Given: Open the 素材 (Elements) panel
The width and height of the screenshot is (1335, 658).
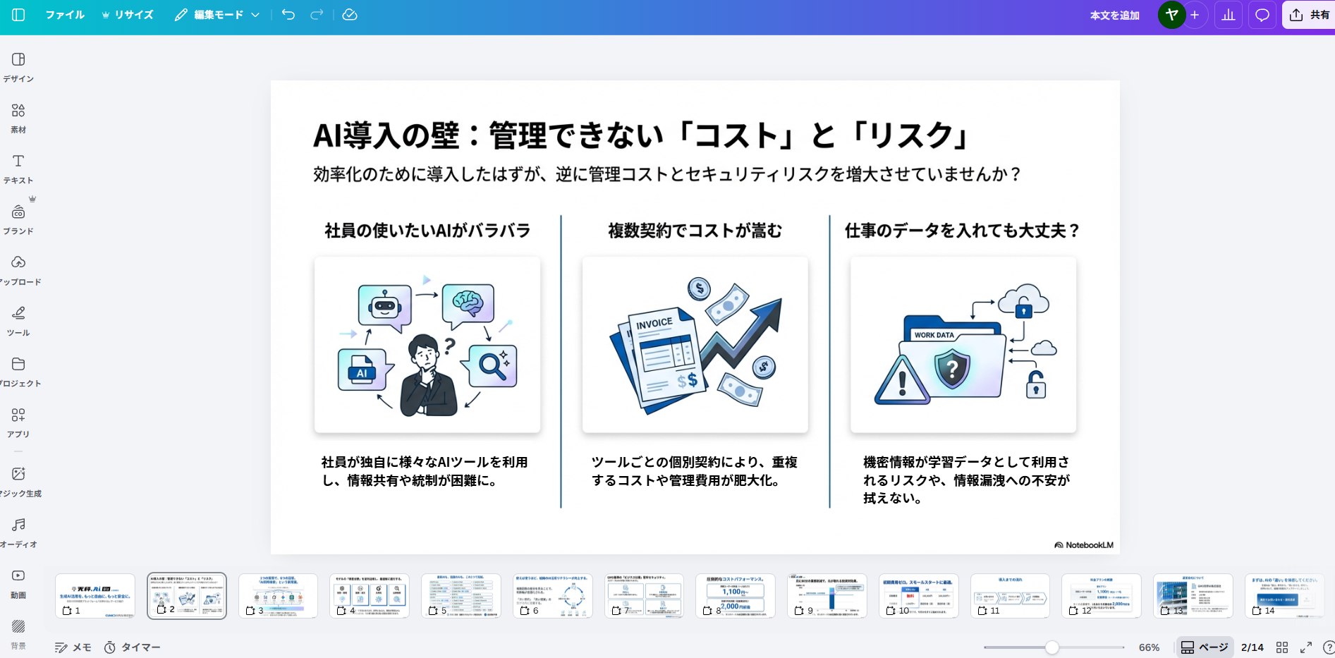Looking at the screenshot, I should (19, 118).
